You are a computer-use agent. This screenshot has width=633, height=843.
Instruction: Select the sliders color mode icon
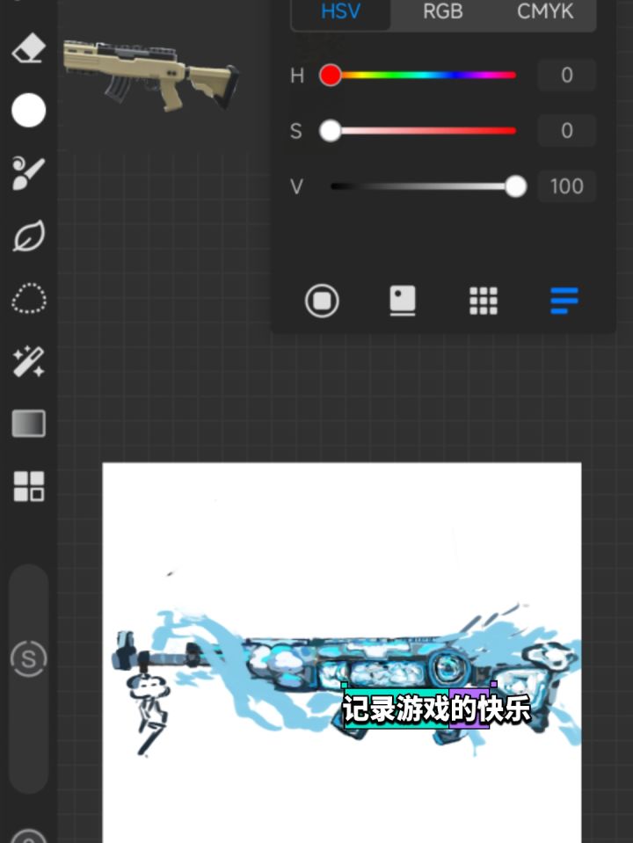564,301
